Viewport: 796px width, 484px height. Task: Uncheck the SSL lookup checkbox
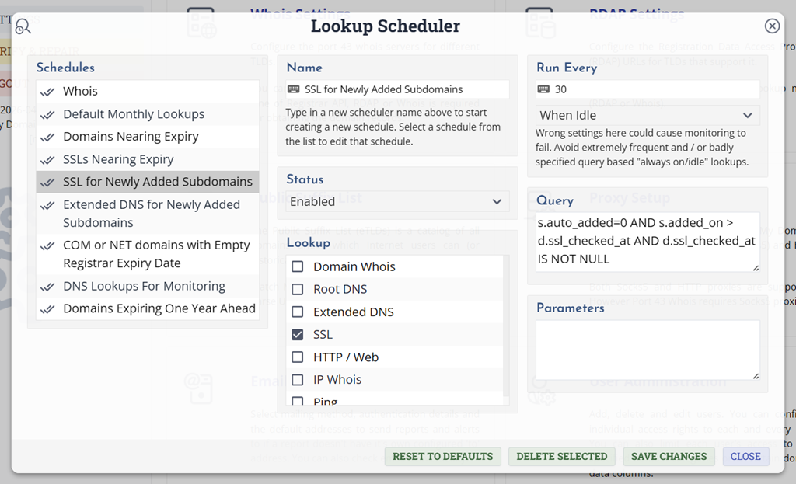(297, 333)
